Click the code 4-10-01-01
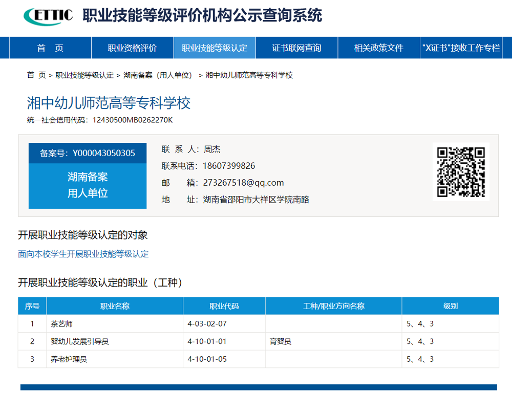This screenshot has height=393, width=512. pyautogui.click(x=207, y=341)
